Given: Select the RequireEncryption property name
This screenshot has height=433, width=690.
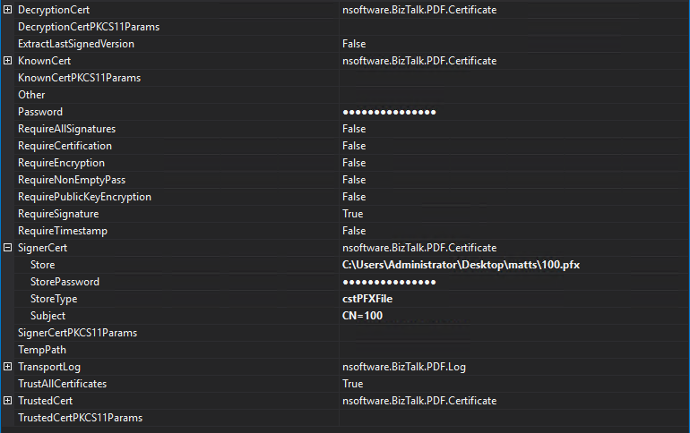Looking at the screenshot, I should click(x=61, y=163).
